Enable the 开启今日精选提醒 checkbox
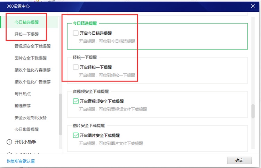Screen dimensions: 261x168 click(76, 33)
